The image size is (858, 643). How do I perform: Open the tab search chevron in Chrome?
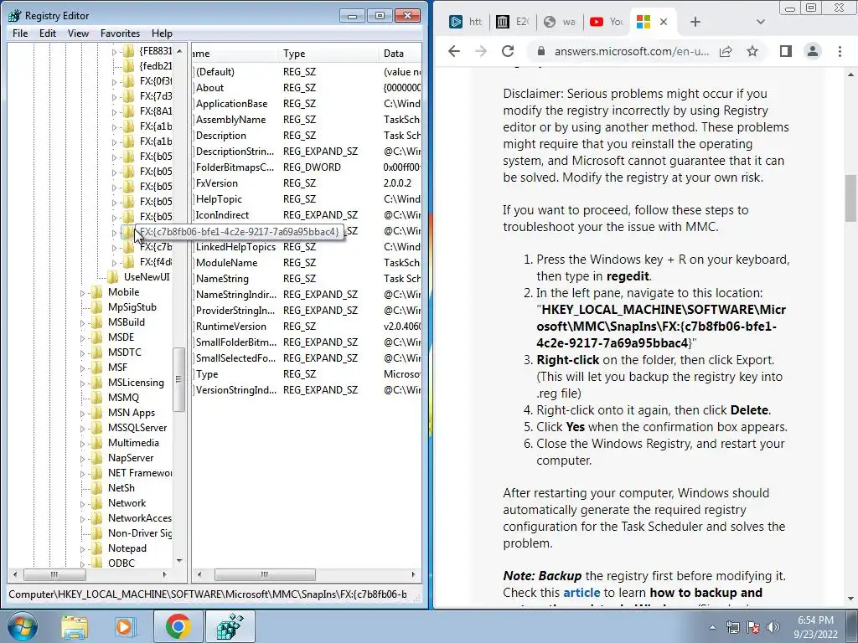(x=760, y=22)
